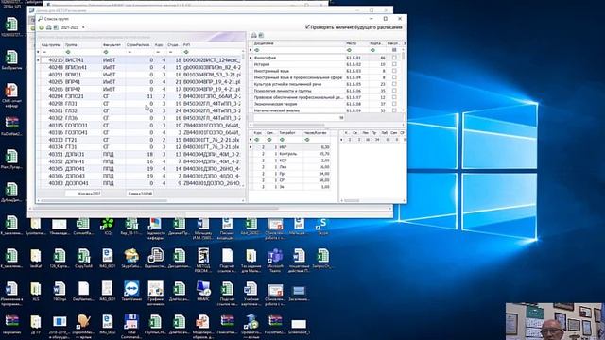
Task: Tick the checkbox in the Иностранный язык row
Action: 394,71
